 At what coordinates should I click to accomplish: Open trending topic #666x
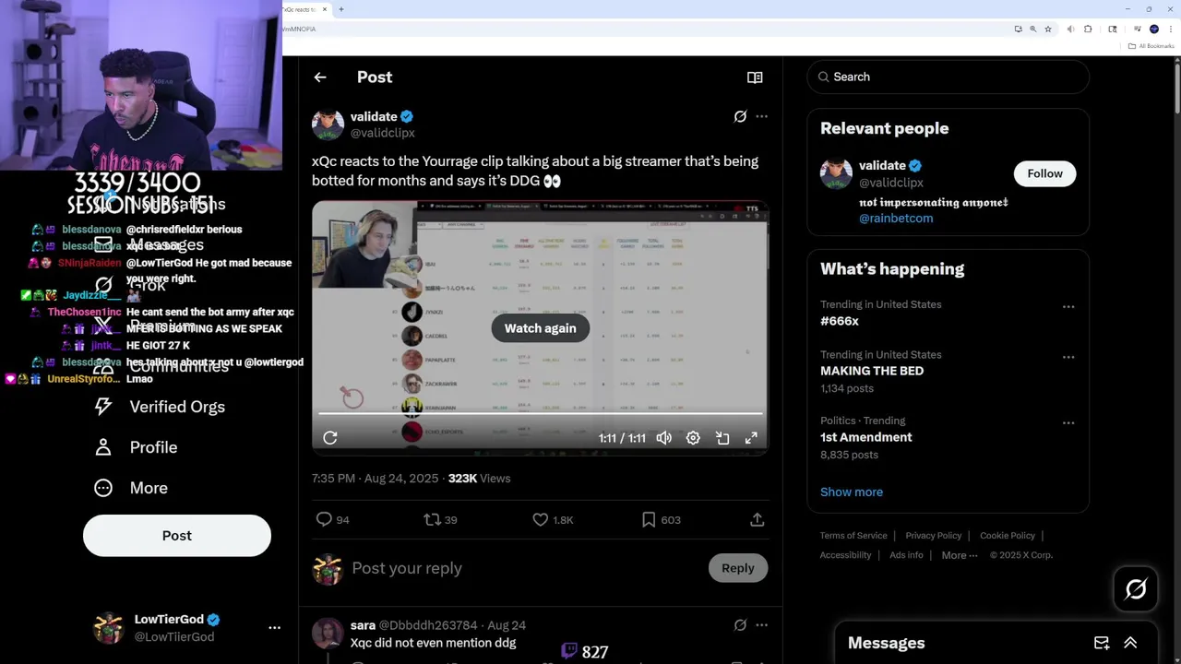840,321
